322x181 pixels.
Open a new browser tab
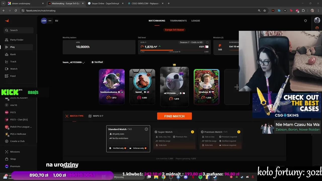(x=169, y=4)
